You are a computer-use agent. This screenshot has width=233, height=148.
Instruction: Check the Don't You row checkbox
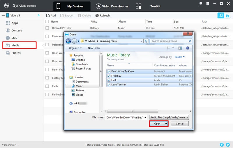coord(47,70)
